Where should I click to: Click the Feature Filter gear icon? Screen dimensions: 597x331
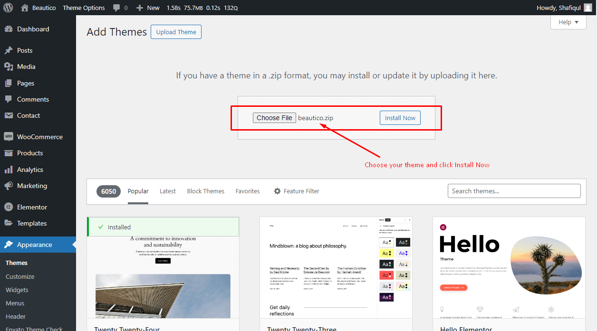[277, 191]
